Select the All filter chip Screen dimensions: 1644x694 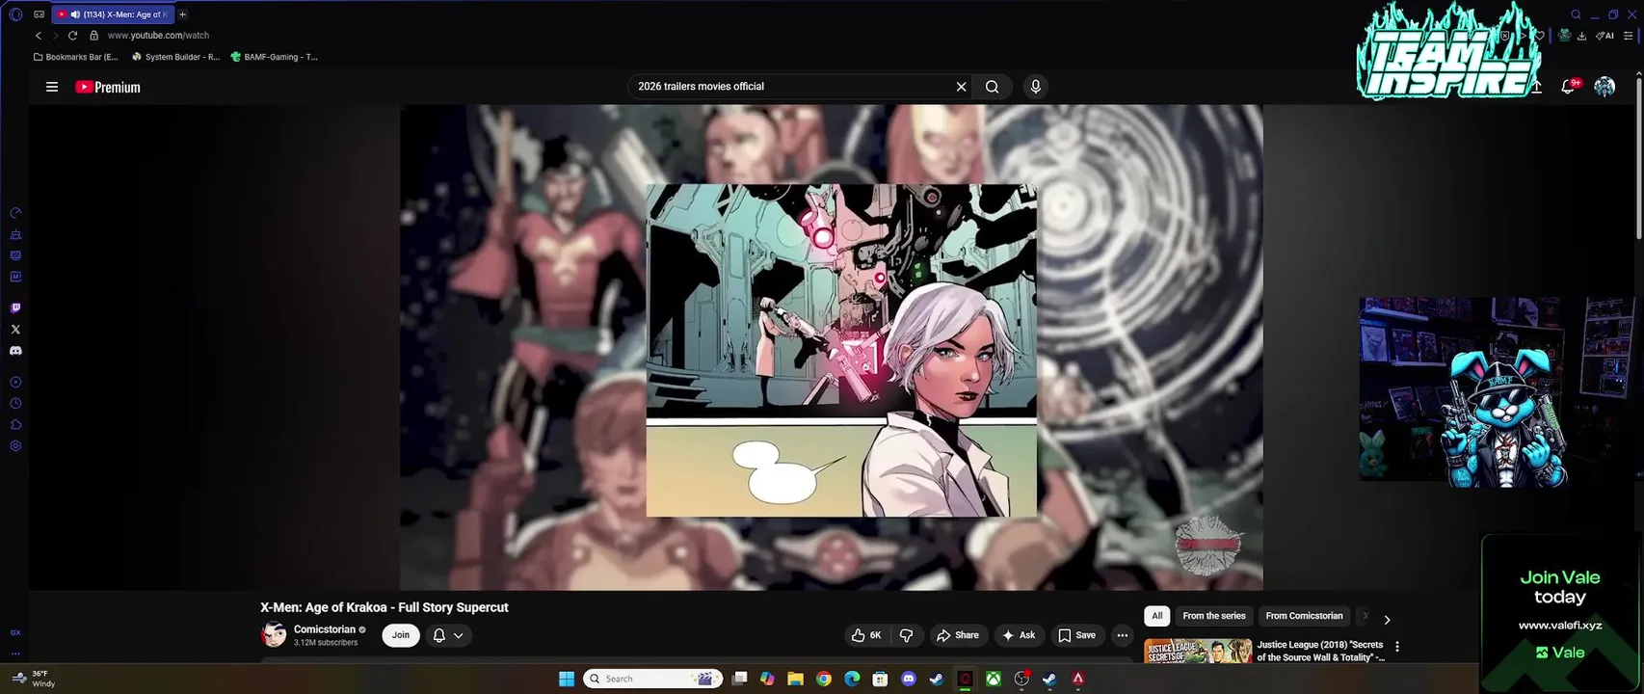point(1156,616)
